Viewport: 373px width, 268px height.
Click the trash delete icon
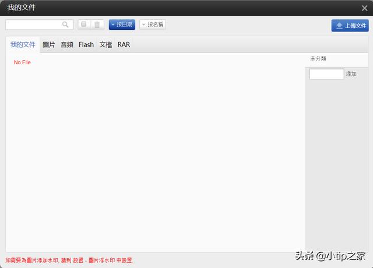click(x=97, y=25)
